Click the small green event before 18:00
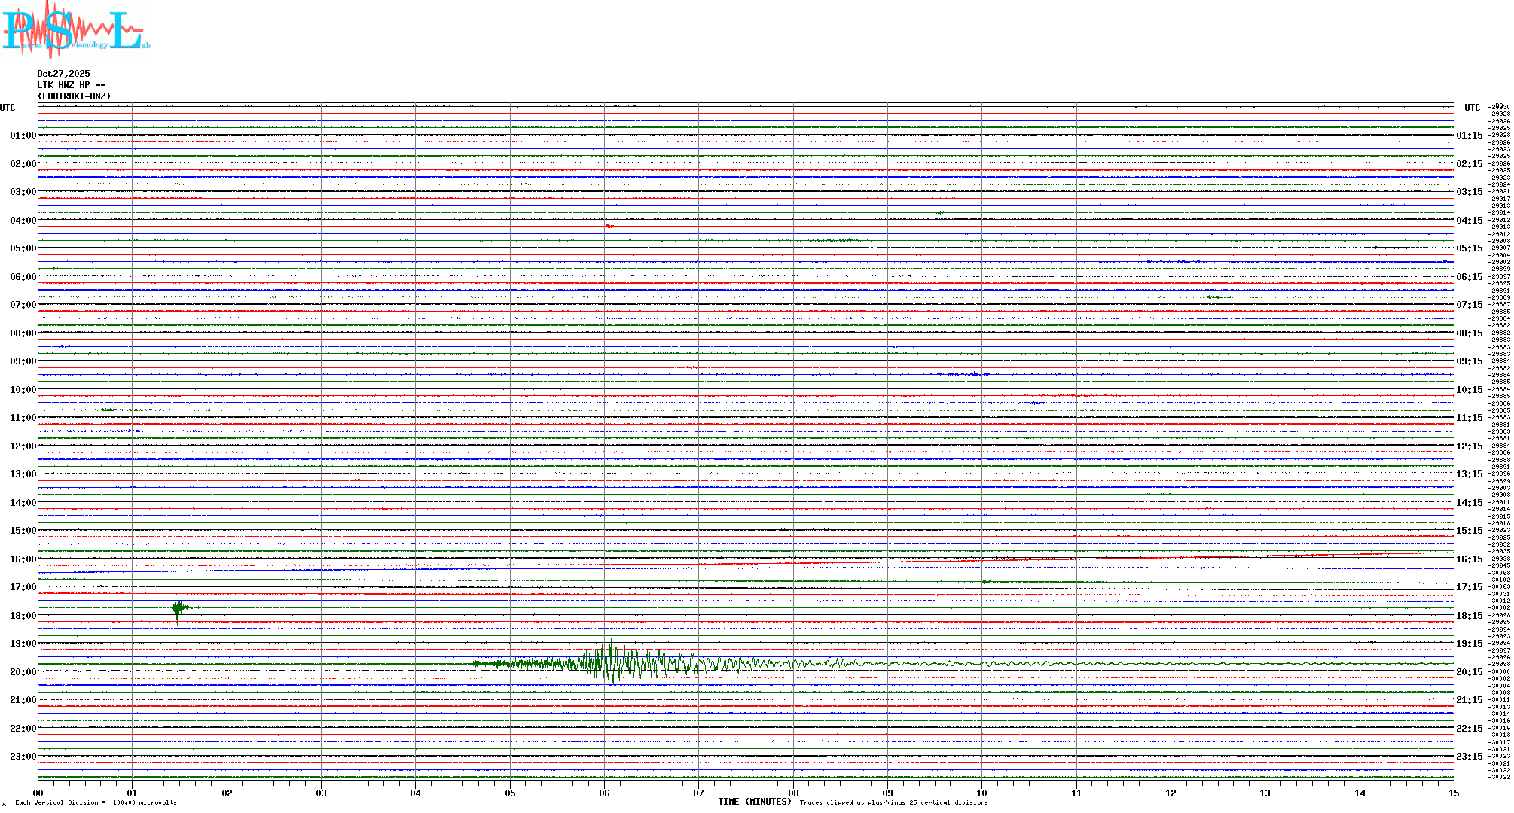The image size is (1514, 813). point(178,608)
